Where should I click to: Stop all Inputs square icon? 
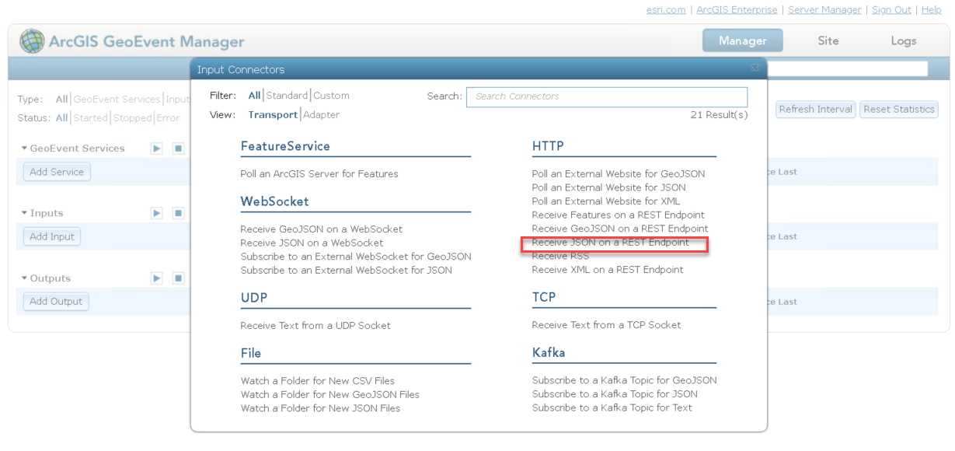pyautogui.click(x=178, y=213)
